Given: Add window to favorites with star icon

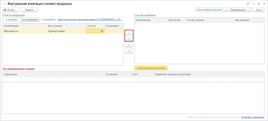Looking at the screenshot, I should [4, 4].
